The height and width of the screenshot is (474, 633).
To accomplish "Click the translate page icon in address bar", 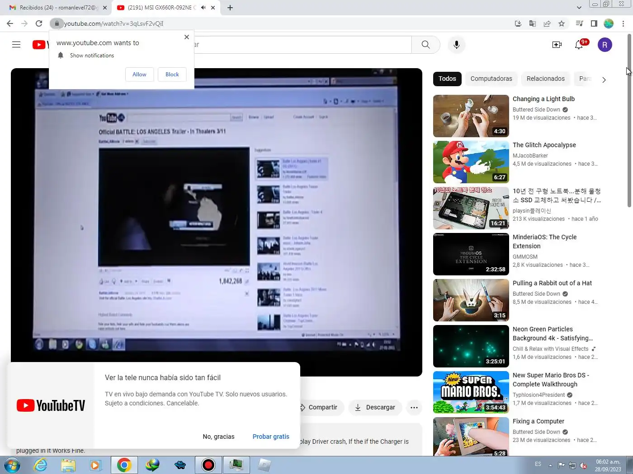I will pyautogui.click(x=533, y=23).
